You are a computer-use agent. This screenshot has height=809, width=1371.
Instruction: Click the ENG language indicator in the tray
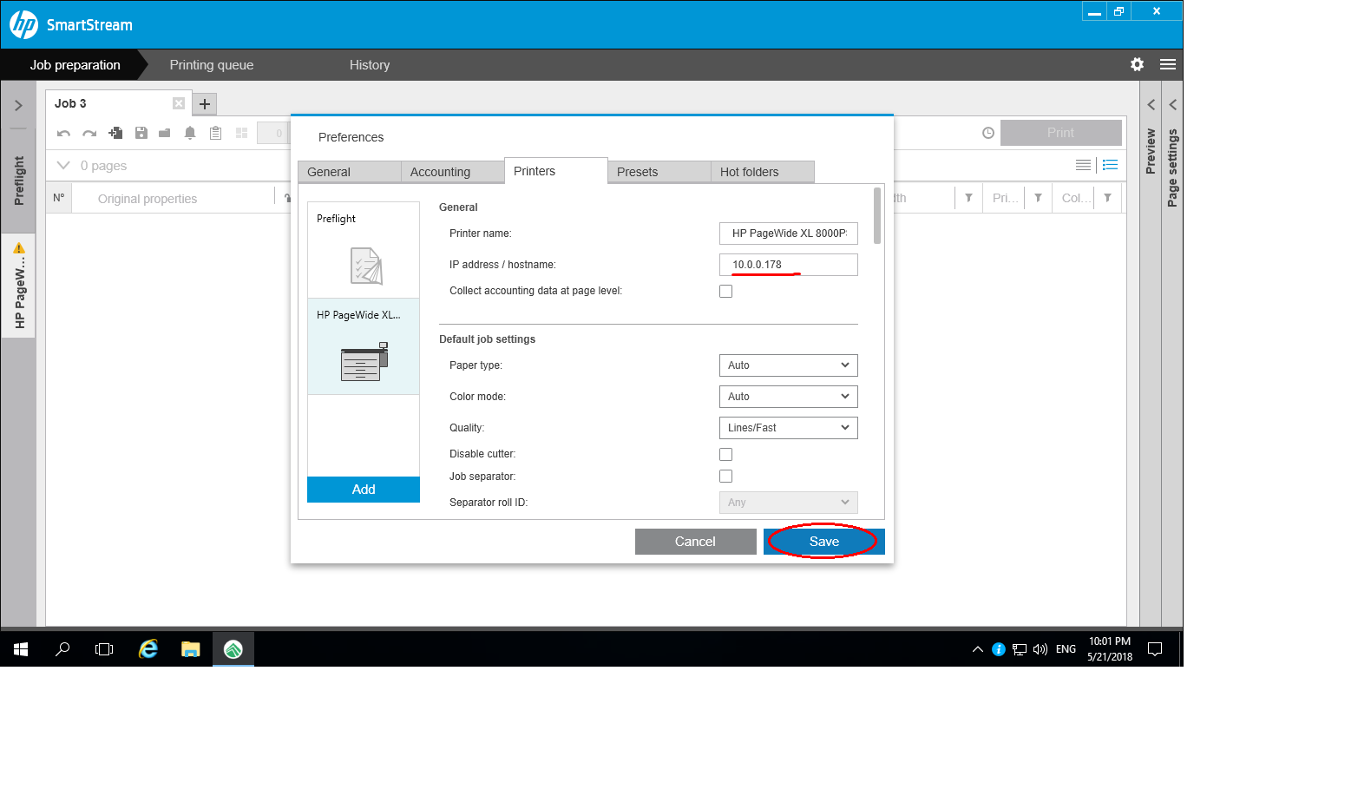1066,649
